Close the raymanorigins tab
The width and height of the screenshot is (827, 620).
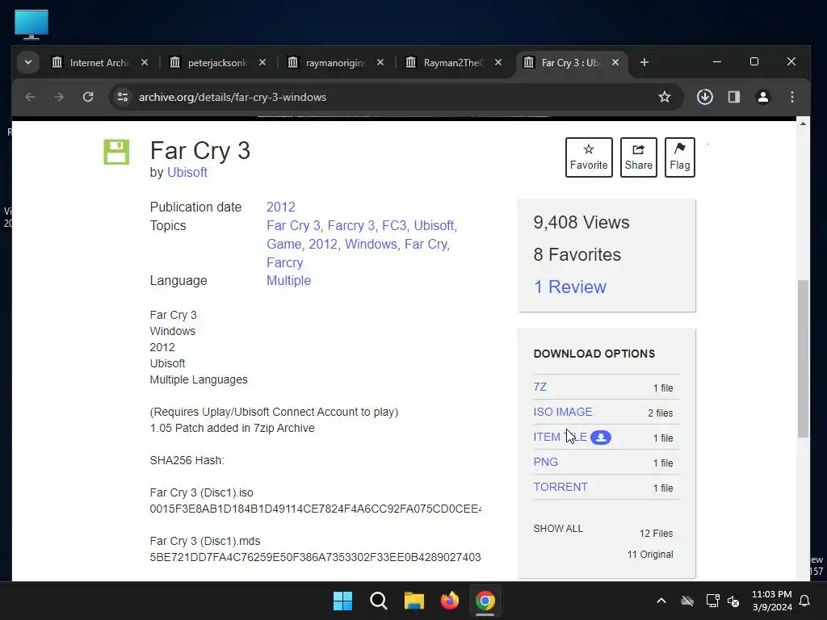coord(380,62)
